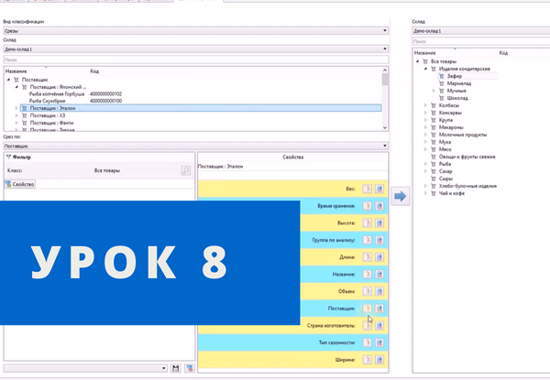
Task: Open the Вид классификации dropdown showing Срезы
Action: pyautogui.click(x=196, y=31)
